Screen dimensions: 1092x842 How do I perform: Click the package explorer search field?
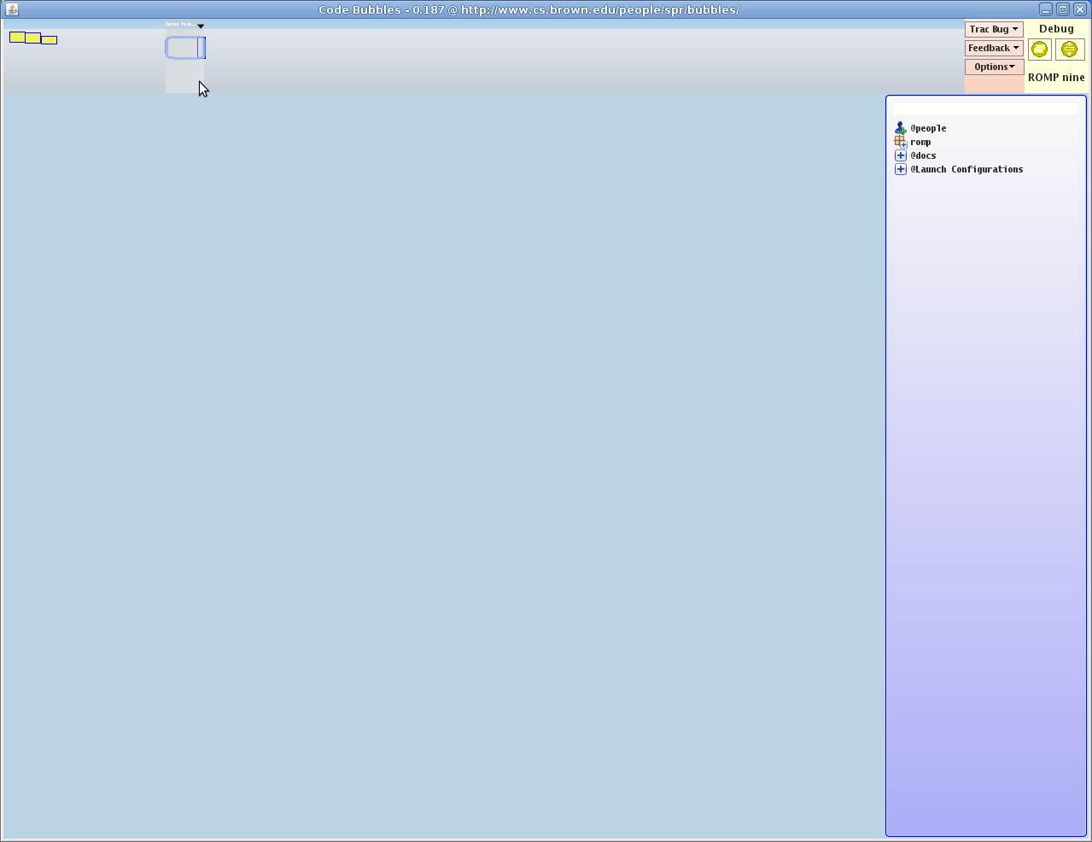pos(985,109)
